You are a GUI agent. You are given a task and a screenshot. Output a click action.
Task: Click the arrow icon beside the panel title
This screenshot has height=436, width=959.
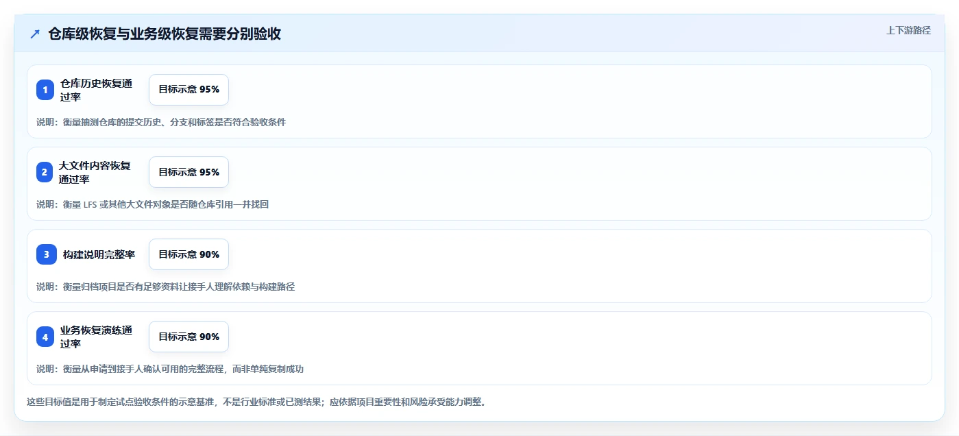[x=34, y=34]
